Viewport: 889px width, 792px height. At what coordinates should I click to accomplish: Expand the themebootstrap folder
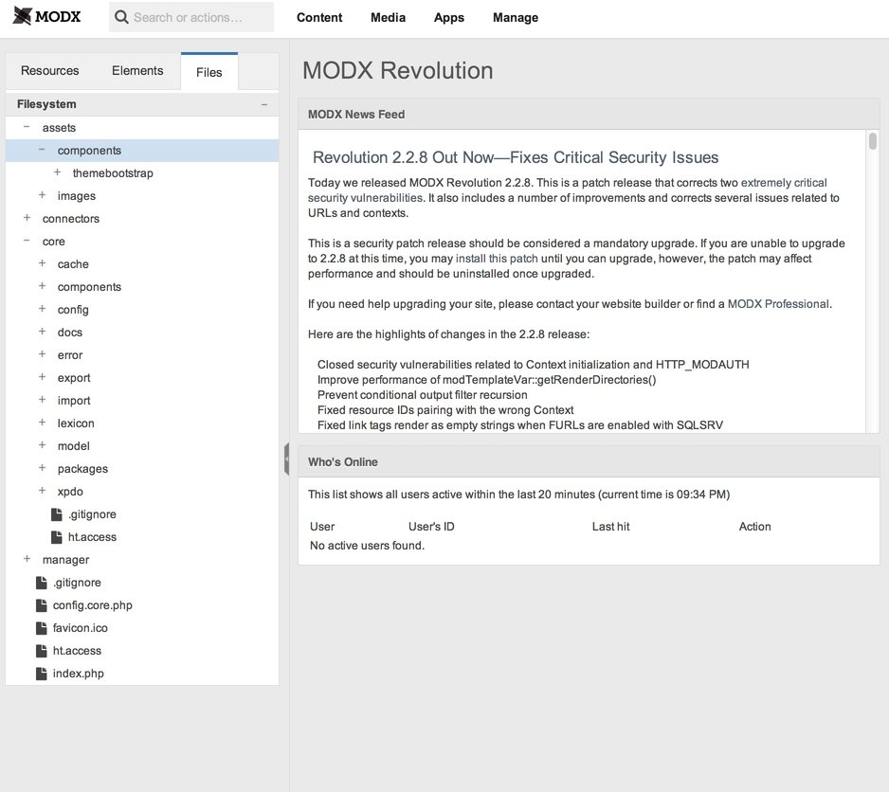[x=57, y=172]
